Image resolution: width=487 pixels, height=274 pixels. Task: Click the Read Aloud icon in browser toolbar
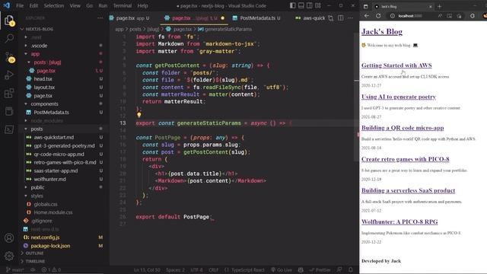pyautogui.click(x=440, y=15)
